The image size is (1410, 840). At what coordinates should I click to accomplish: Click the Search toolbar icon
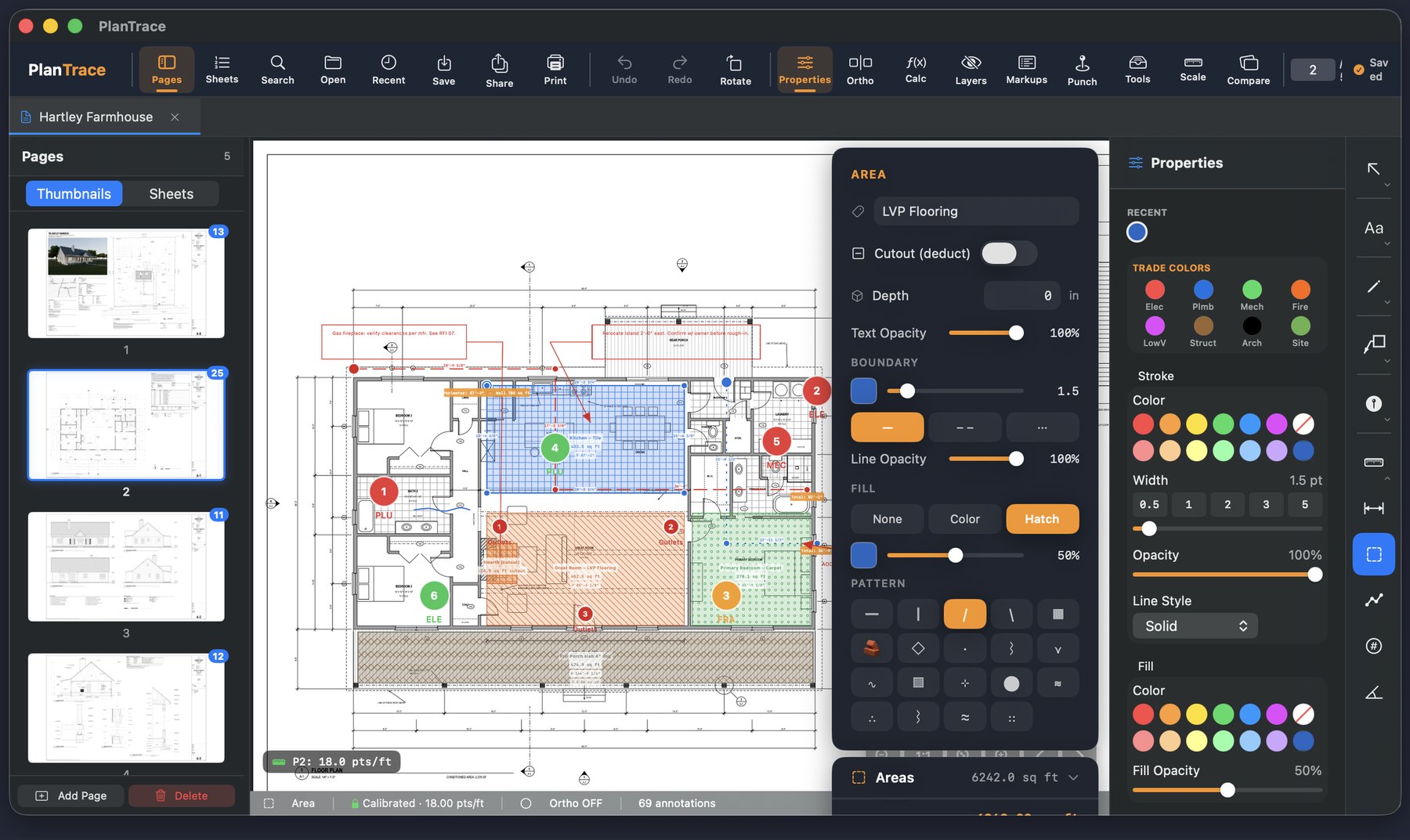tap(277, 70)
